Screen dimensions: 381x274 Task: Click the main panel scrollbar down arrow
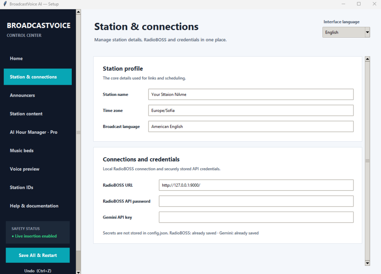pyautogui.click(x=367, y=263)
